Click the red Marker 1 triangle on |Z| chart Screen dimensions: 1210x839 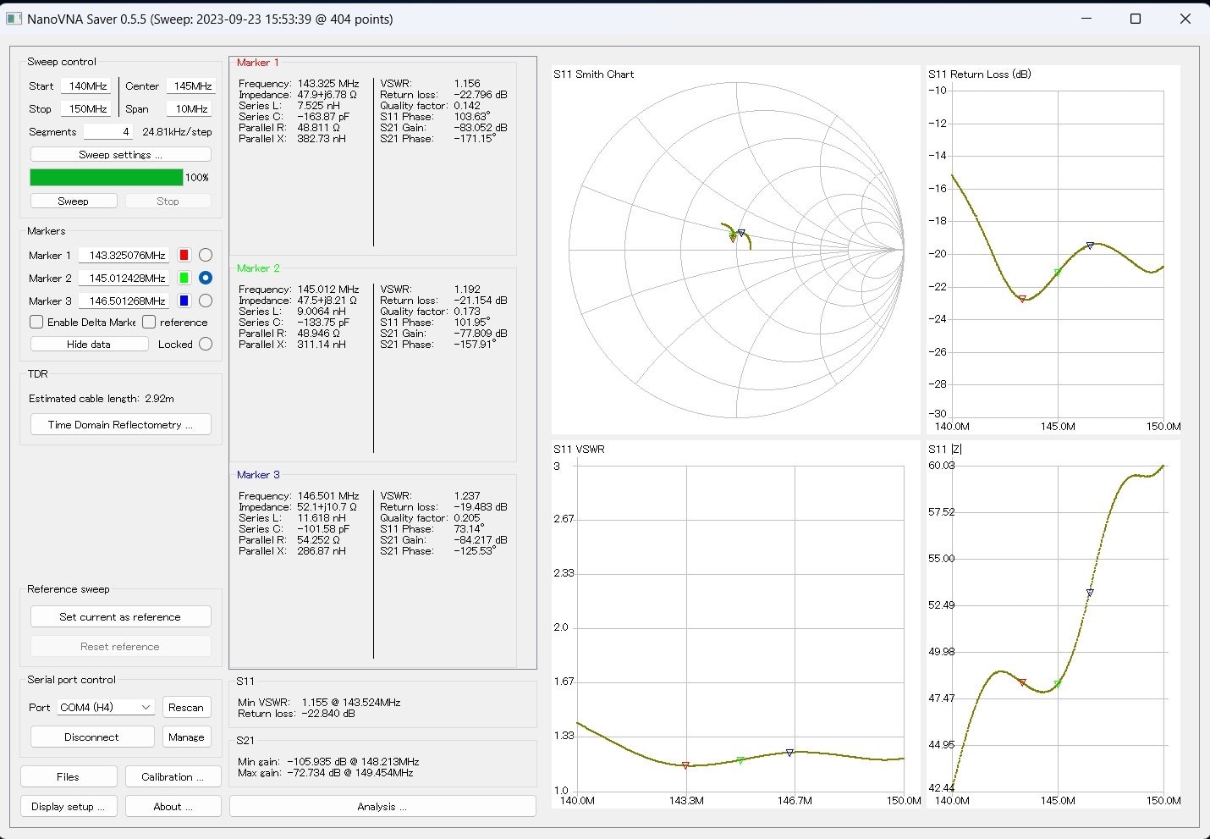(1022, 682)
